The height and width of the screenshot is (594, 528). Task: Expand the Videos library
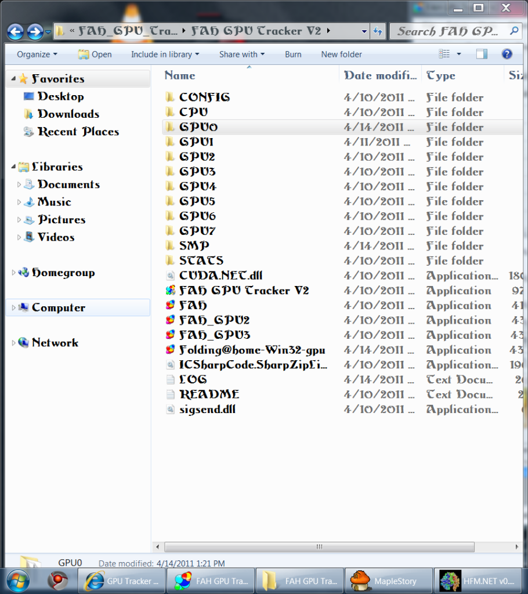tap(19, 237)
